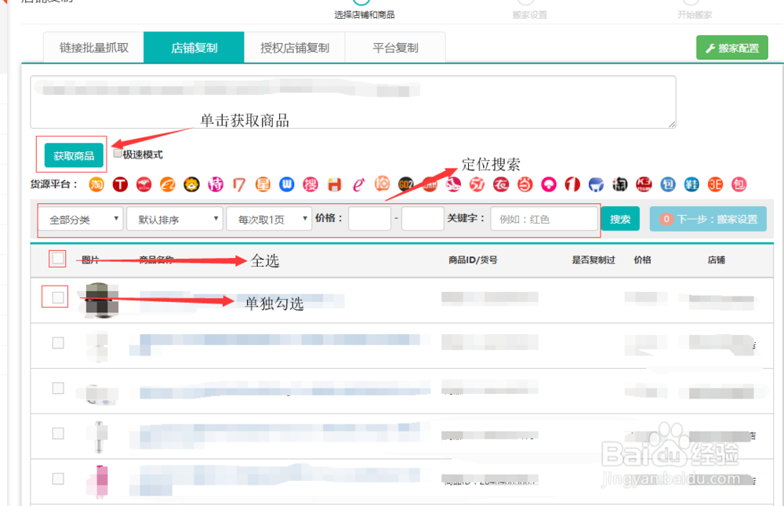Viewport: 784px width, 506px height.
Task: Focus the 关键字 keyword input box
Action: pos(544,219)
